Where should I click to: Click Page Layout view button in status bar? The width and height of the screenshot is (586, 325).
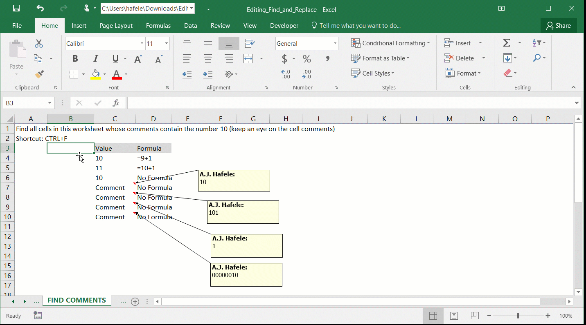tap(454, 316)
